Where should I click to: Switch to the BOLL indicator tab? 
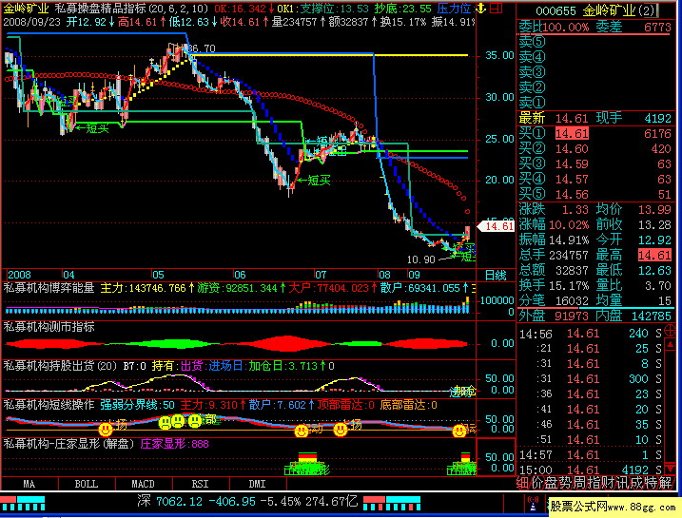point(87,484)
